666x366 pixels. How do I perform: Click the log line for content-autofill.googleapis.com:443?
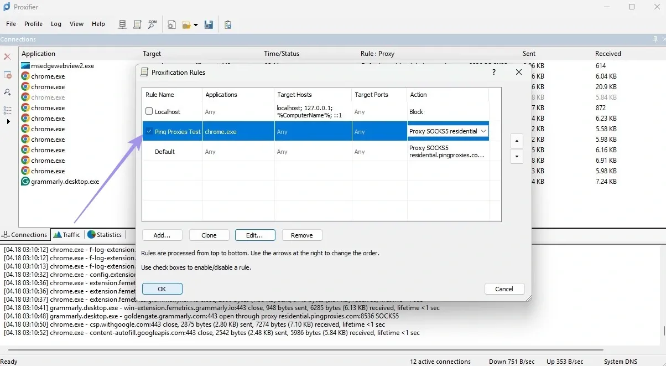pyautogui.click(x=212, y=333)
